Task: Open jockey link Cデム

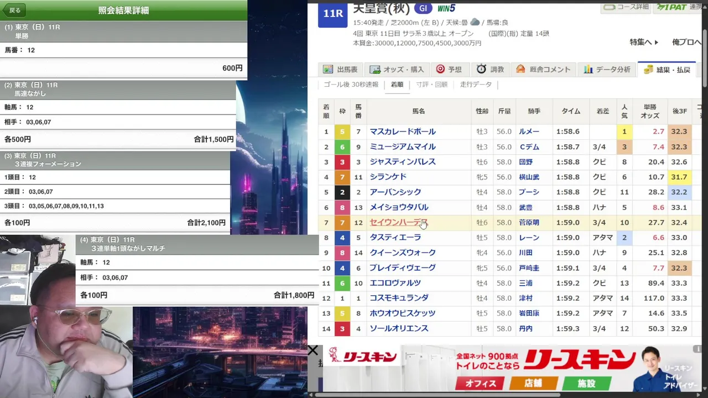Action: pos(529,146)
